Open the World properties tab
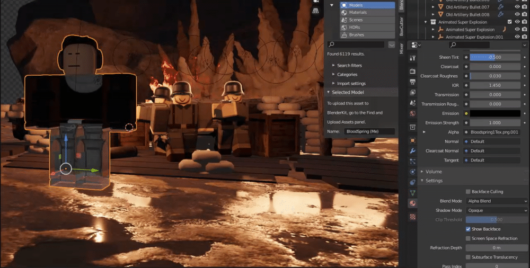The width and height of the screenshot is (530, 268). tap(412, 113)
